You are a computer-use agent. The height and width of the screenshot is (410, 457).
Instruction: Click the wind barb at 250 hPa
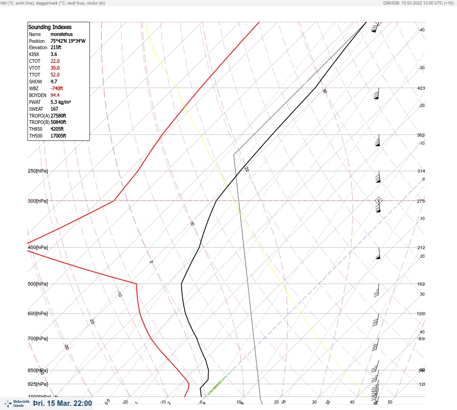pos(378,177)
